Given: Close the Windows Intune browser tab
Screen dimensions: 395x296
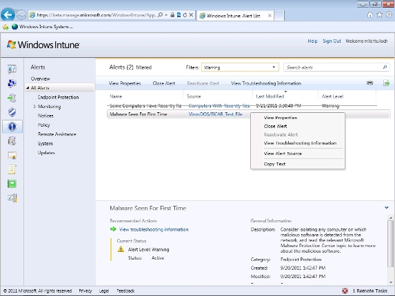Looking at the screenshot, I should [270, 16].
